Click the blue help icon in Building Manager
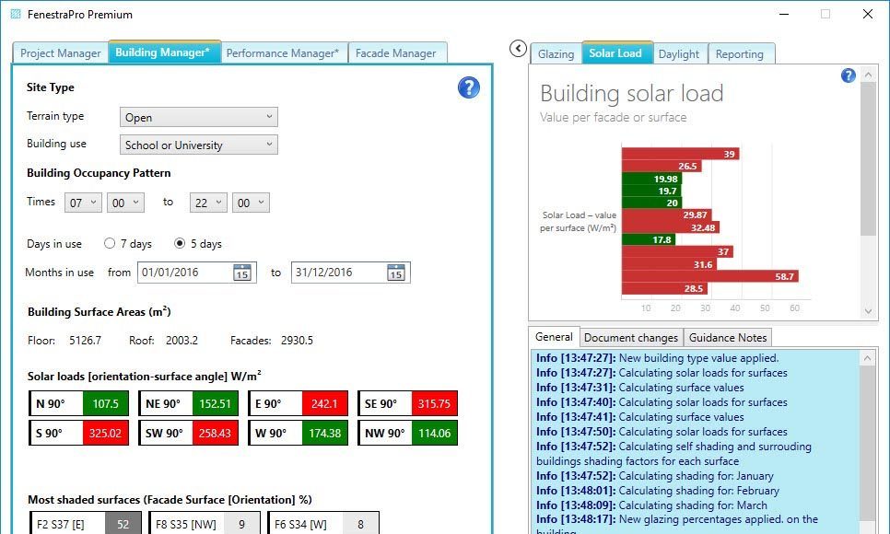Screen dimensions: 890x534 tap(469, 87)
